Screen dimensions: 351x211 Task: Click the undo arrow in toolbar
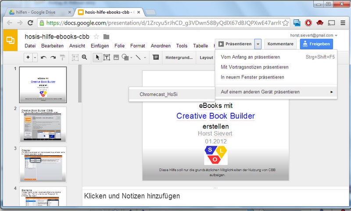click(43, 57)
